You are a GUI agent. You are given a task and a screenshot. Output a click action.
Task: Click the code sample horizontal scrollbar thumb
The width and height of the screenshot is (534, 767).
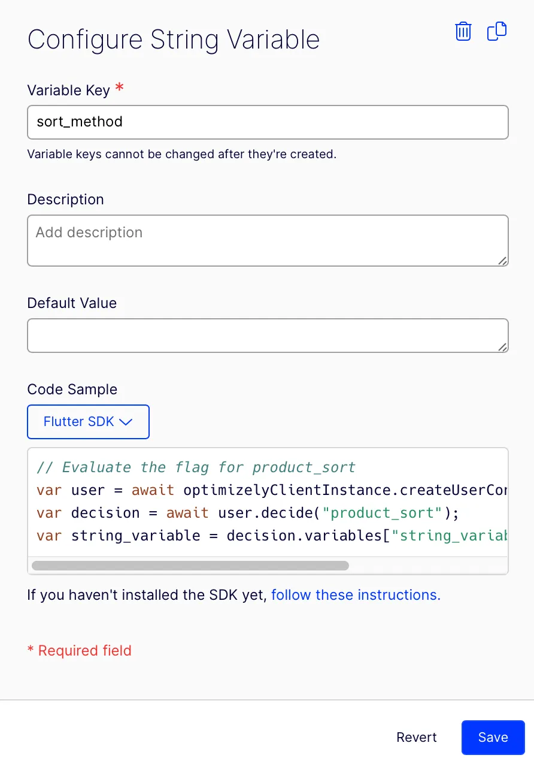(x=190, y=565)
